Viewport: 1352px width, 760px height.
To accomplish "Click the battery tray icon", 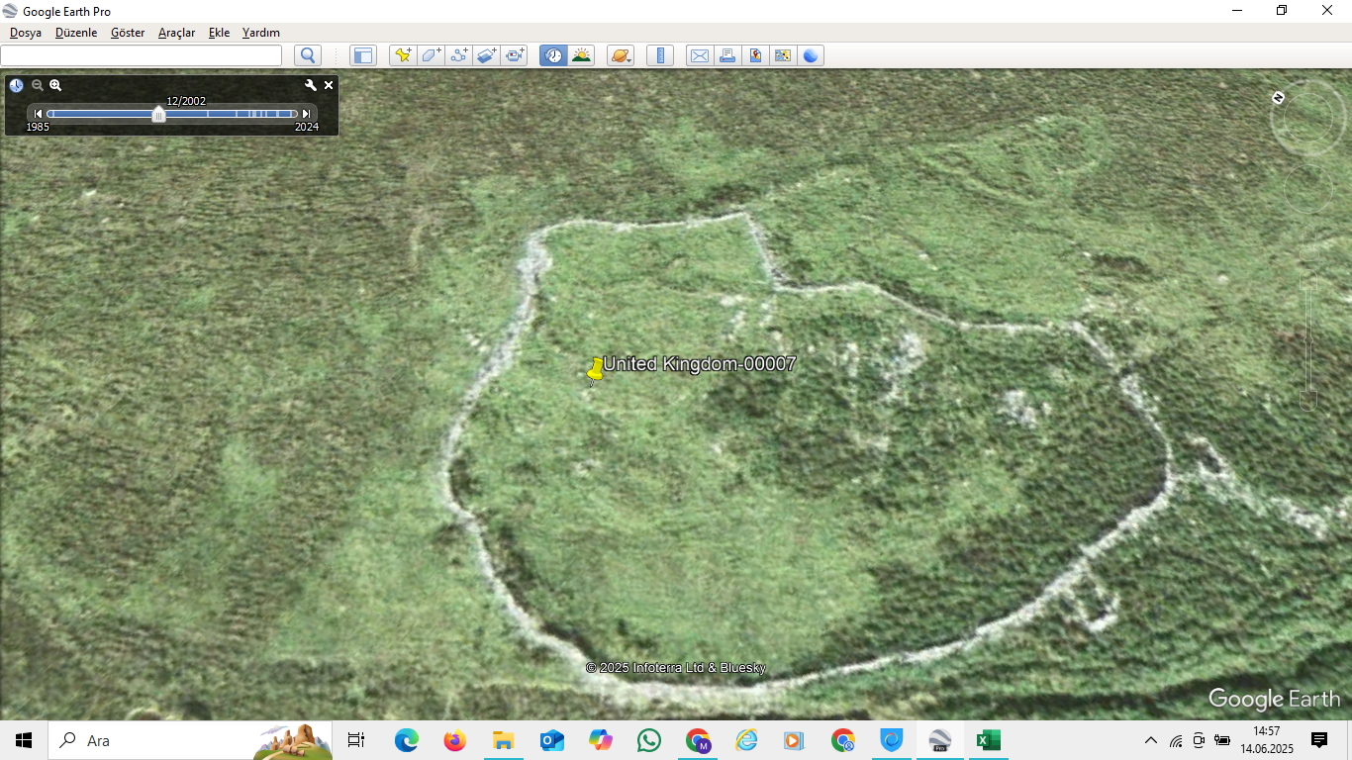I will [x=1222, y=740].
